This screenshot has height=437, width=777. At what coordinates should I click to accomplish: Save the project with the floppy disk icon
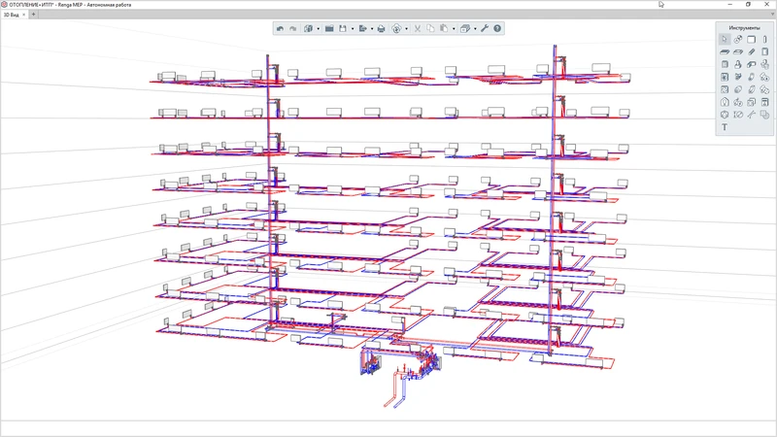click(x=342, y=29)
